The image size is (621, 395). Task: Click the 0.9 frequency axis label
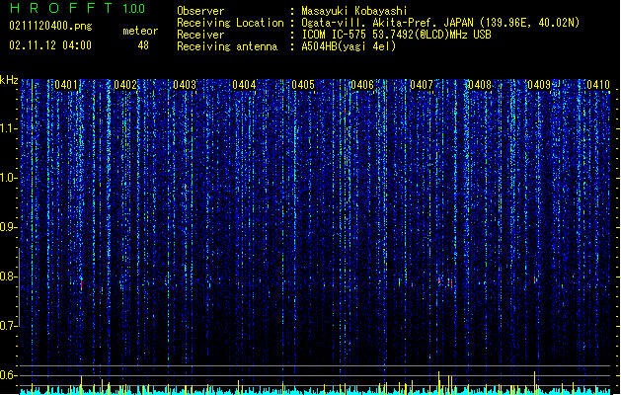[9, 227]
